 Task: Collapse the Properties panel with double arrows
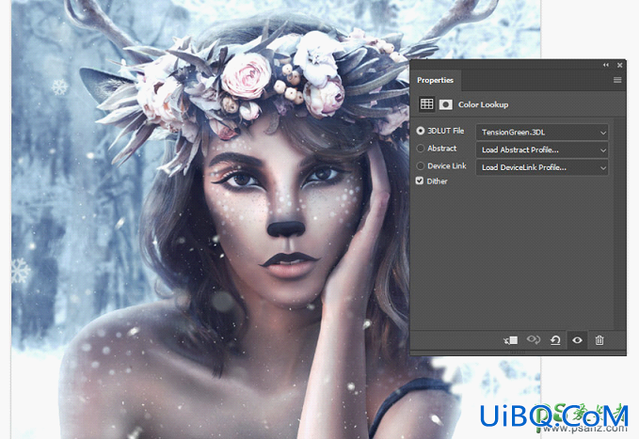[606, 65]
